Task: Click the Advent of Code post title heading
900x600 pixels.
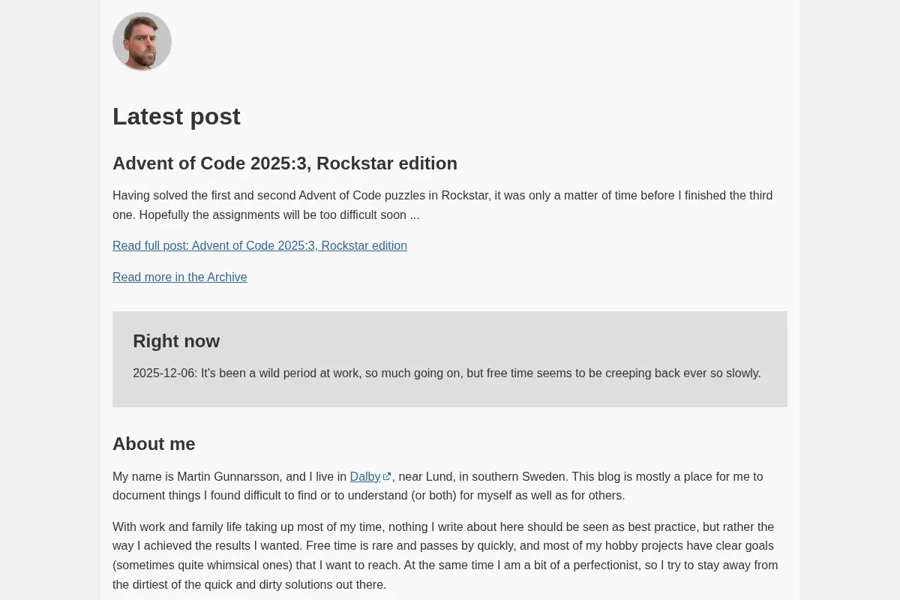Action: (x=285, y=163)
